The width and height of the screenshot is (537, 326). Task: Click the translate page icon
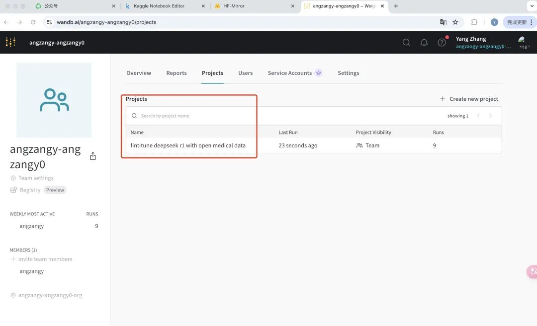443,22
